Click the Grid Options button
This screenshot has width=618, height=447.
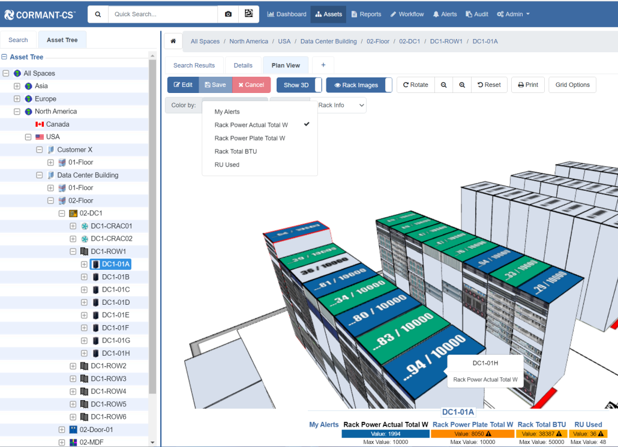tap(572, 85)
